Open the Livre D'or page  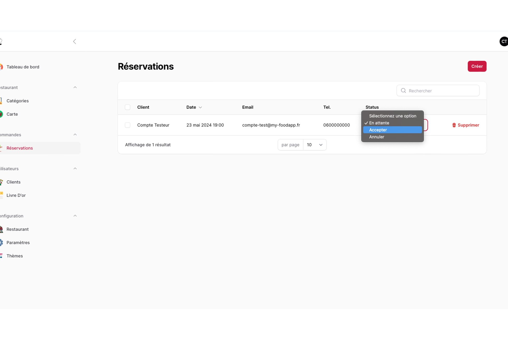pyautogui.click(x=16, y=195)
